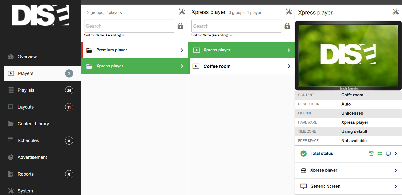Click the Layouts icon in the sidebar
Viewport: 402px width, 195px height.
[11, 107]
